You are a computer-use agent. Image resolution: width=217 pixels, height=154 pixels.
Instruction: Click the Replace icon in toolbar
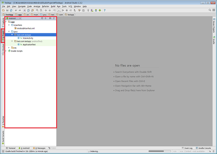pos(41,10)
